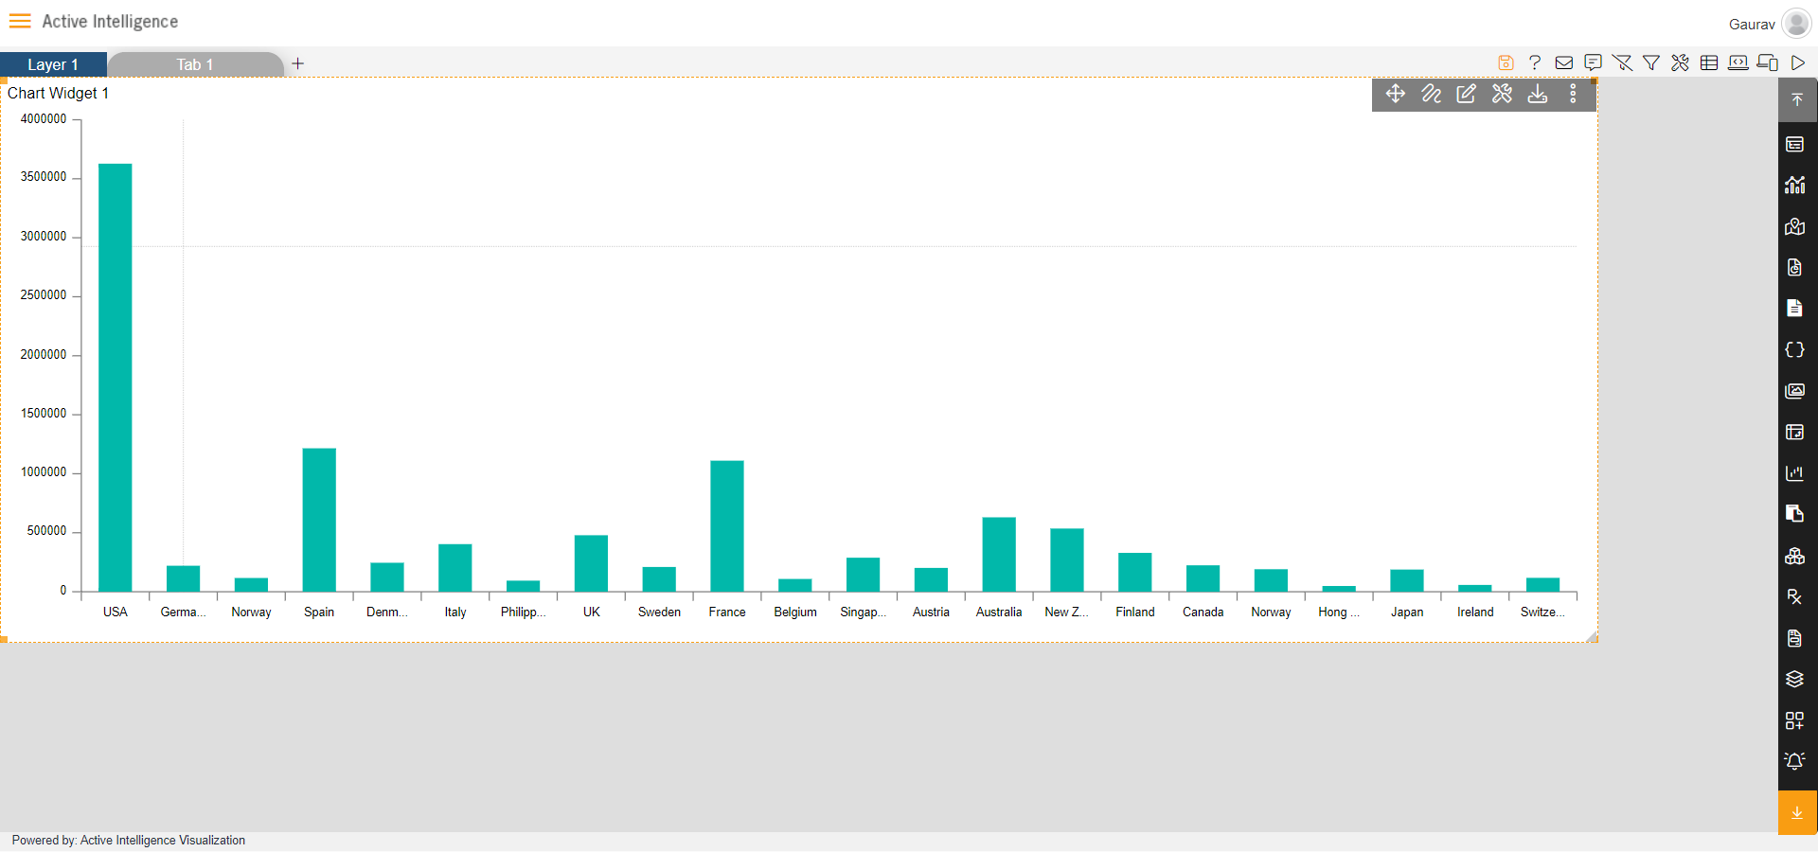
Task: Click the email envelope icon
Action: click(x=1564, y=62)
